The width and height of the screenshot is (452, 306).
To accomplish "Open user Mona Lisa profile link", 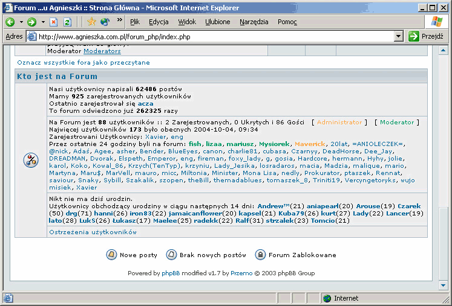I will (259, 173).
